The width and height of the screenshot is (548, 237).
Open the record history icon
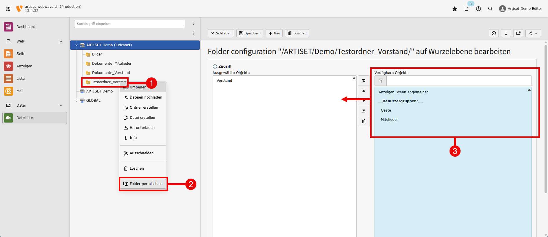[x=494, y=33]
